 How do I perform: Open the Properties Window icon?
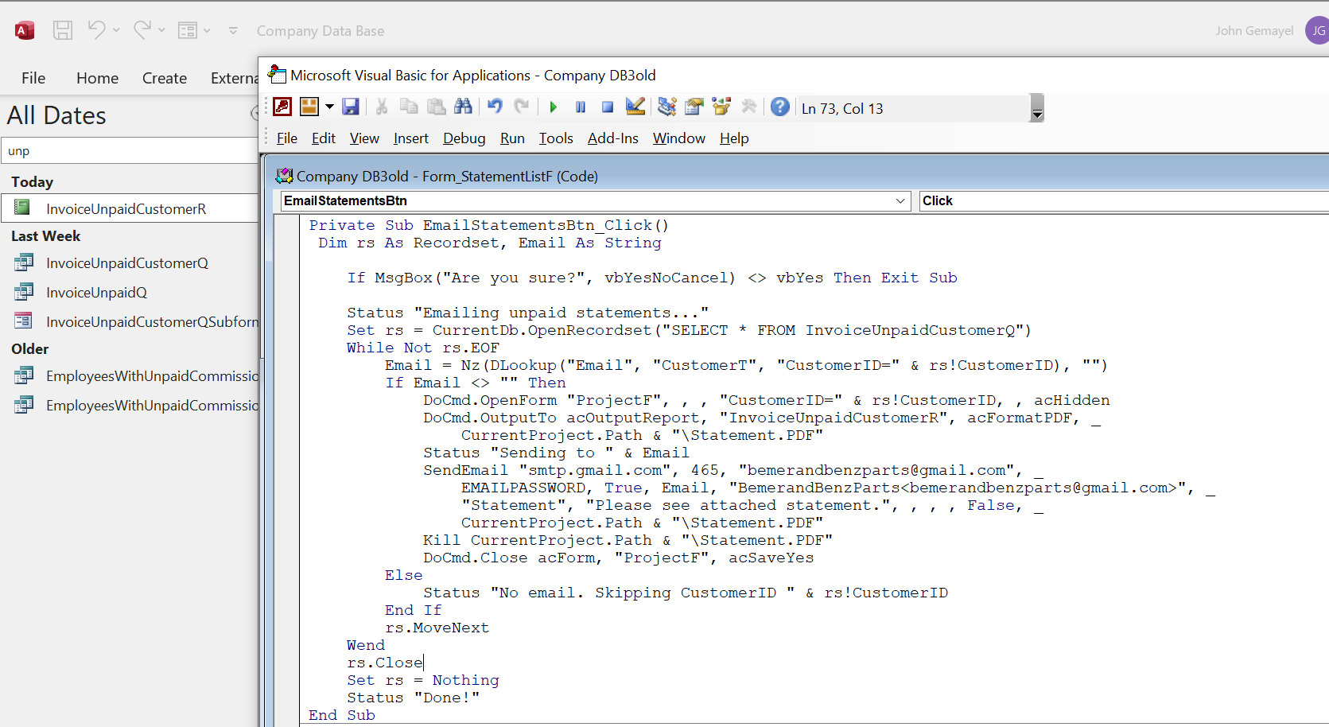[694, 107]
